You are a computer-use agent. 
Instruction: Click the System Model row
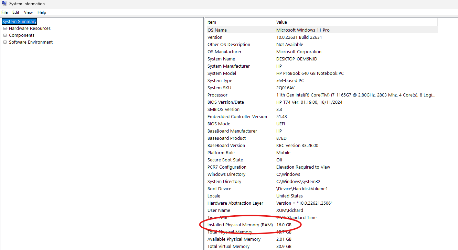222,73
